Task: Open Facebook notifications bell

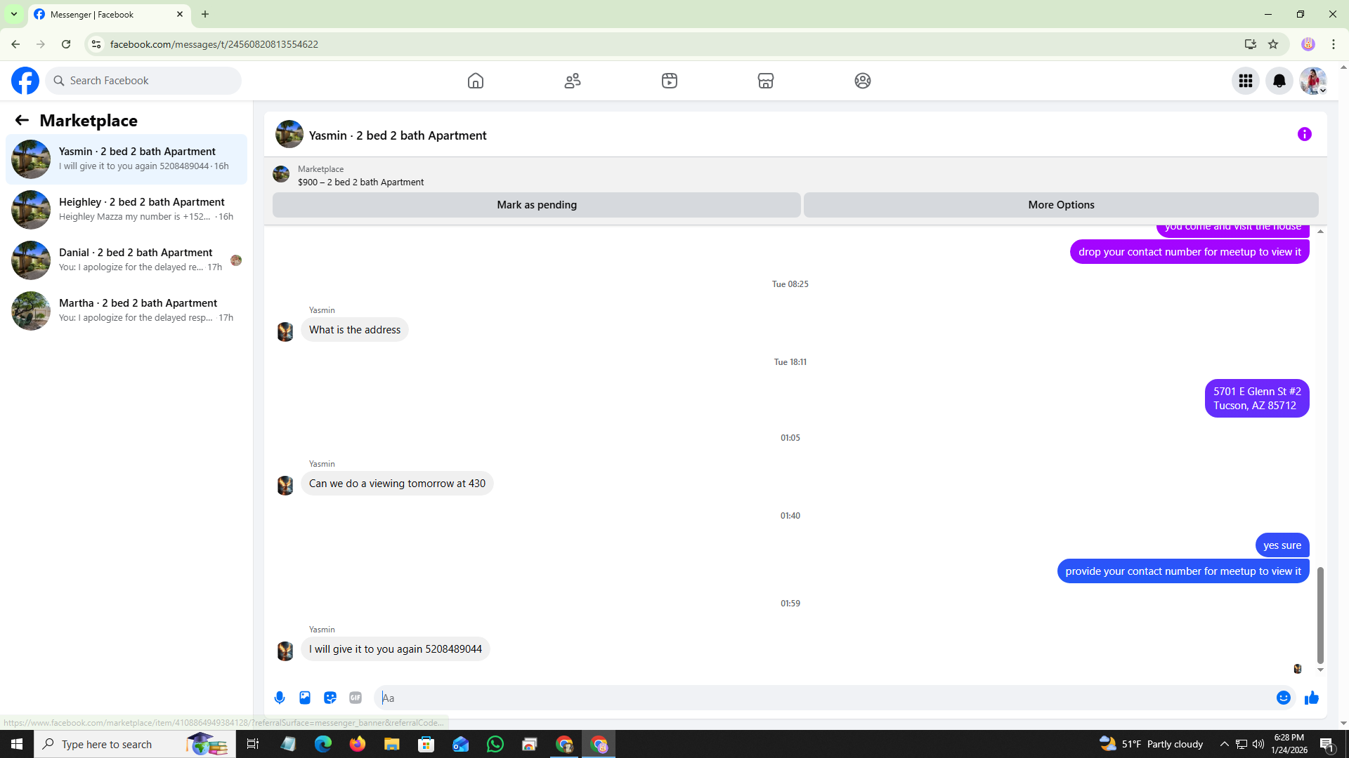Action: (1279, 81)
